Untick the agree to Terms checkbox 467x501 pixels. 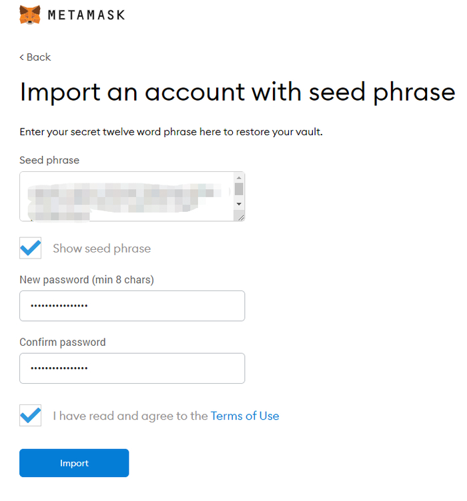point(31,416)
